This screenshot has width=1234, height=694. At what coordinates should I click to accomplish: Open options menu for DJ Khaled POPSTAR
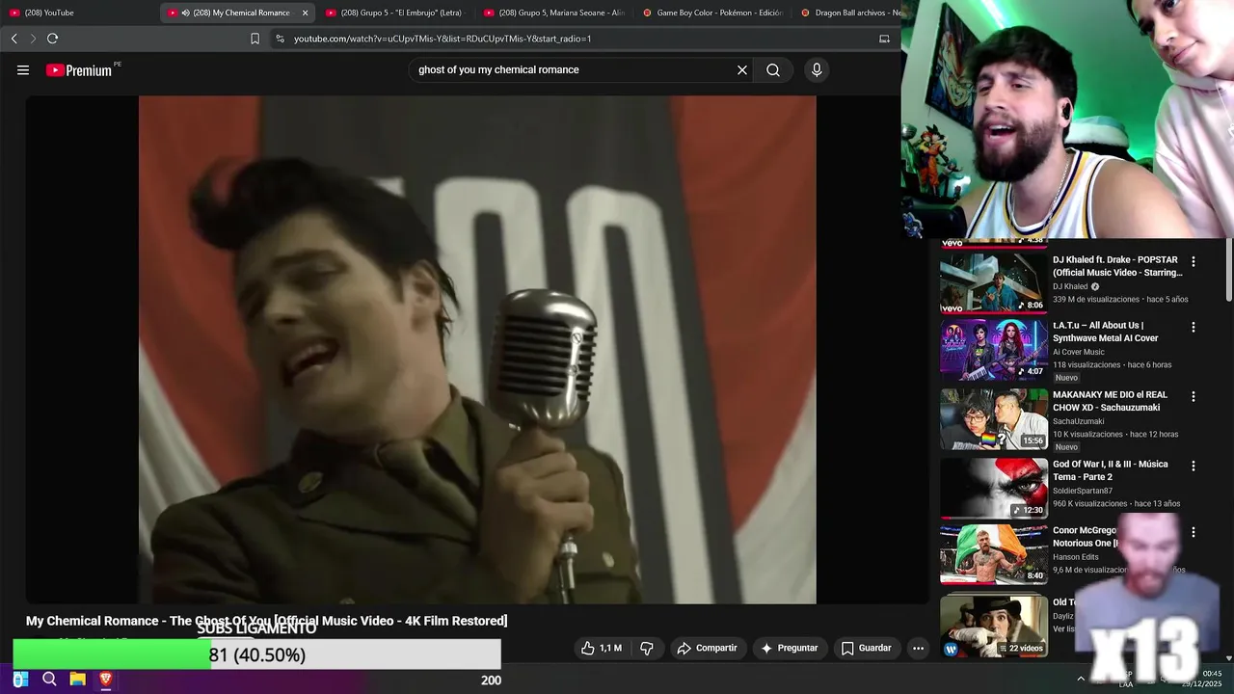coord(1193,261)
